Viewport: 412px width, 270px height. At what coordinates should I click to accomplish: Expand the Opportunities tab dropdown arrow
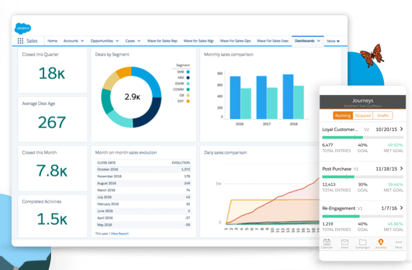pos(117,41)
